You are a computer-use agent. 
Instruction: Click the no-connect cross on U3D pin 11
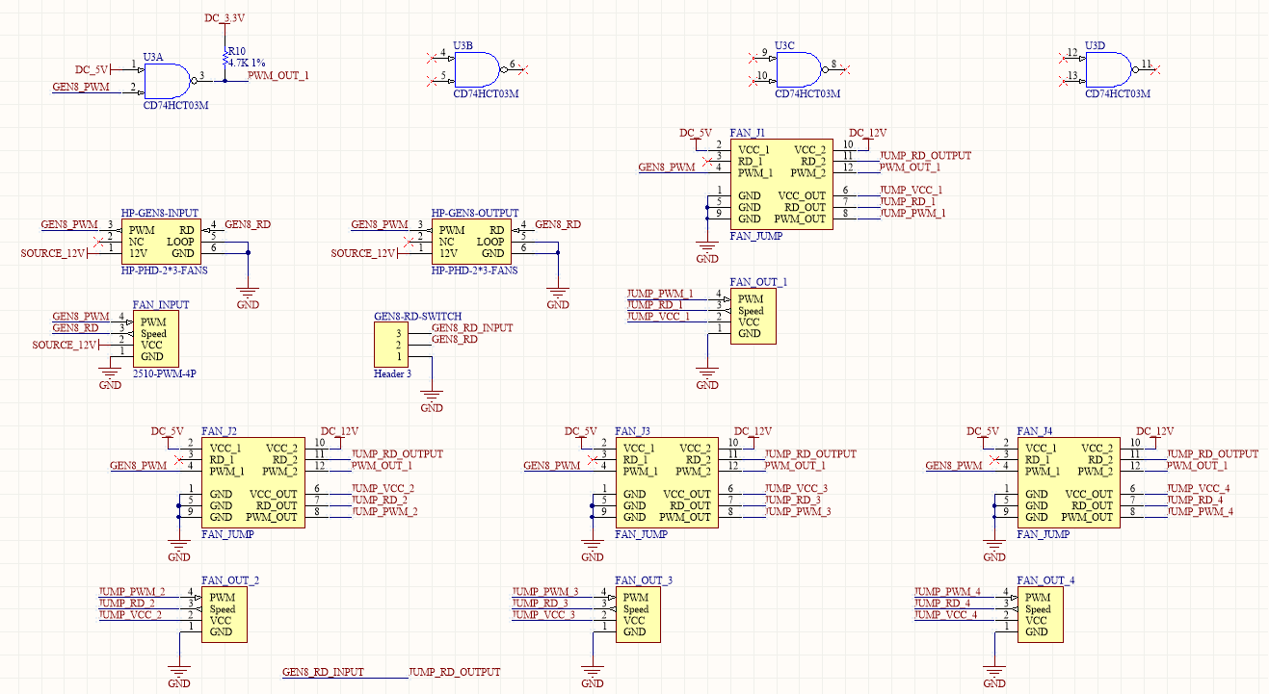pos(1156,69)
